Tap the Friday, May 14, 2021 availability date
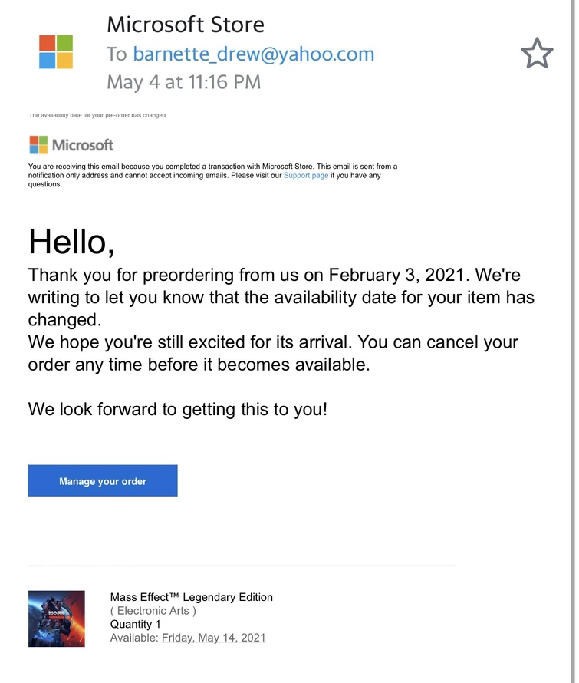 [x=213, y=638]
